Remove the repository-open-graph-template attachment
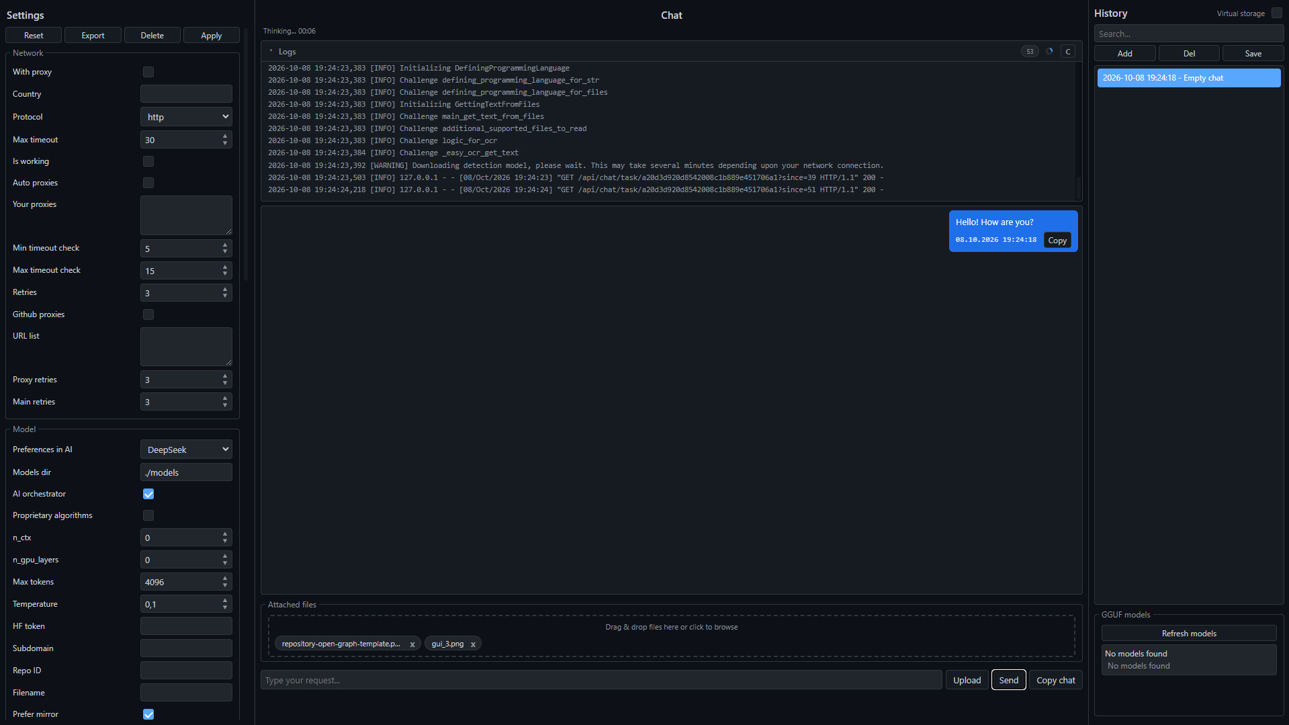Image resolution: width=1289 pixels, height=725 pixels. (x=412, y=644)
